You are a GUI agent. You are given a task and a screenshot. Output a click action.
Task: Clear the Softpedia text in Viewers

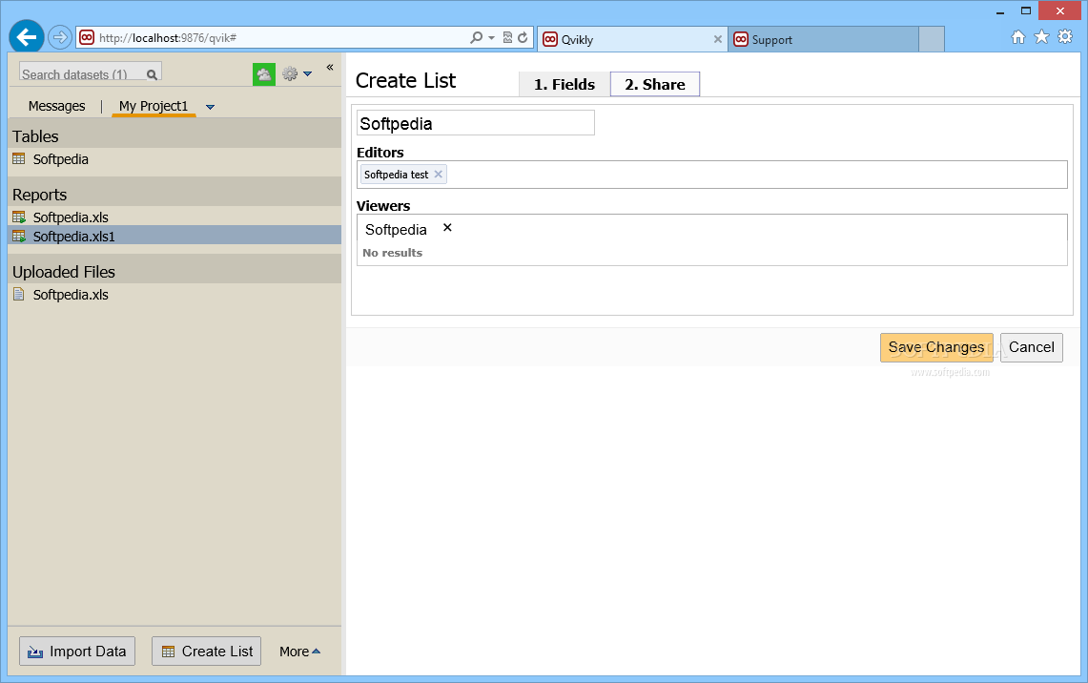point(447,228)
